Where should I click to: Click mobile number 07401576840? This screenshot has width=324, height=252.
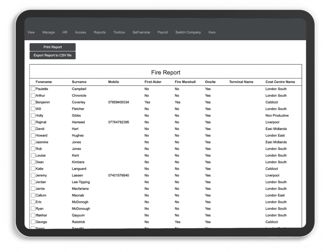point(119,175)
